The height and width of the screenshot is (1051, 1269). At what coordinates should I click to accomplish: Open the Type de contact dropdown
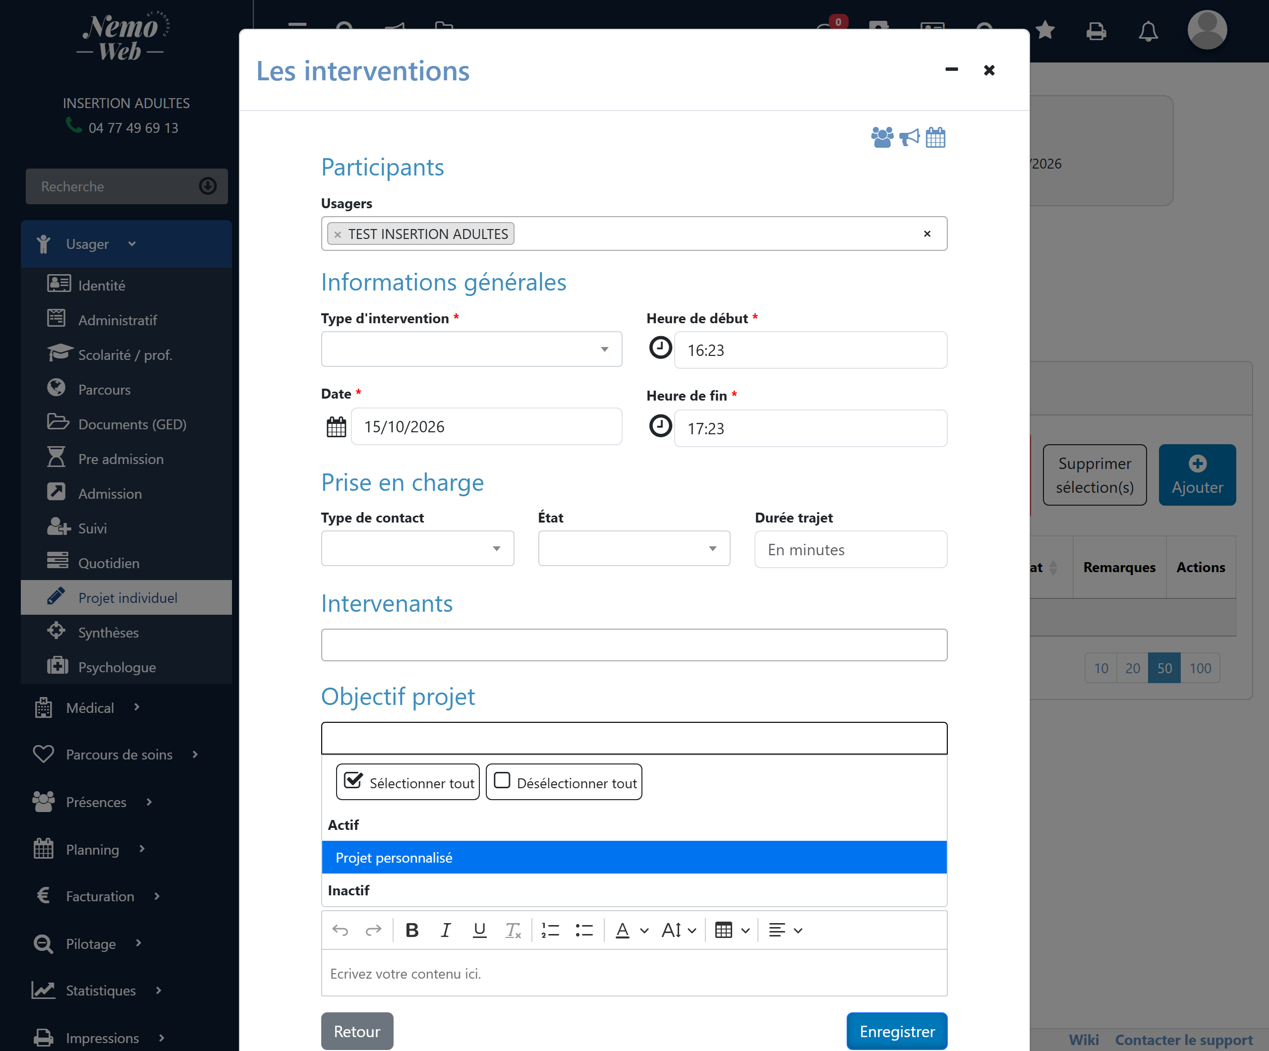point(417,548)
